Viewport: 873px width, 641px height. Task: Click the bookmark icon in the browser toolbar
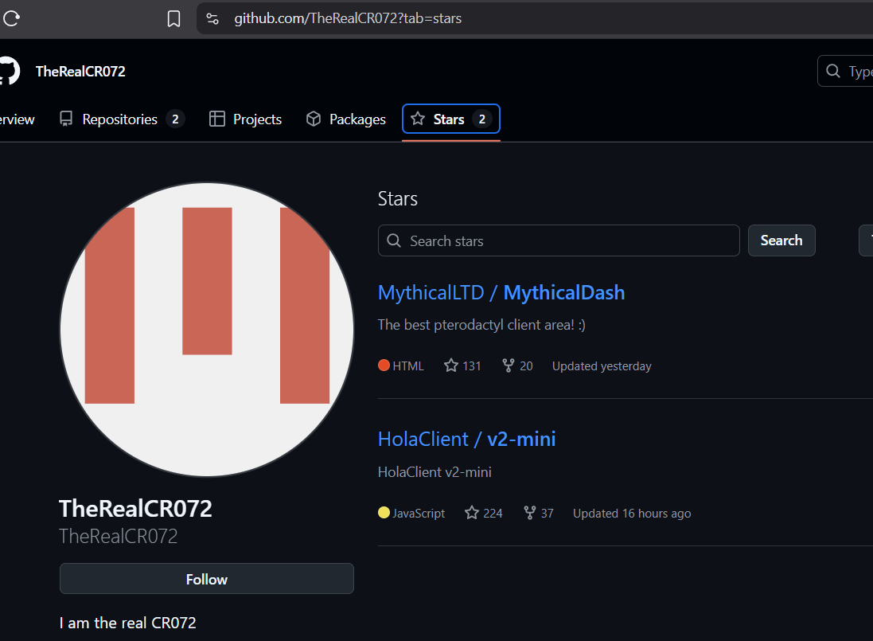[173, 18]
